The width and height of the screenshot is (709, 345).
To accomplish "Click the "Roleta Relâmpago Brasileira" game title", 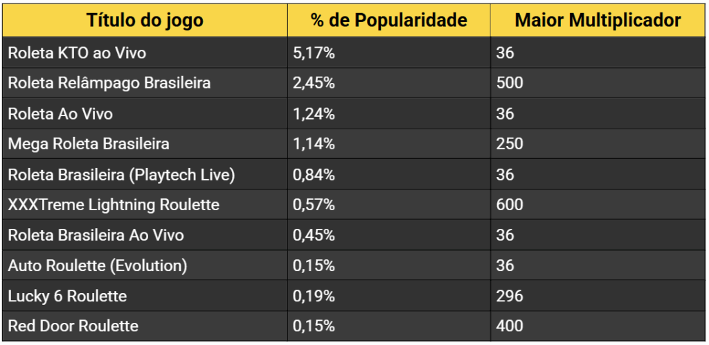I will (109, 83).
